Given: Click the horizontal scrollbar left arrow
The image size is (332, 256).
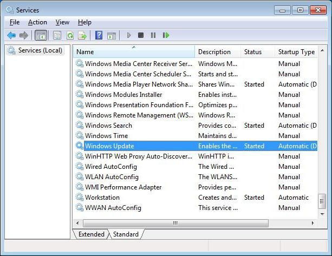Looking at the screenshot, I should tap(77, 223).
